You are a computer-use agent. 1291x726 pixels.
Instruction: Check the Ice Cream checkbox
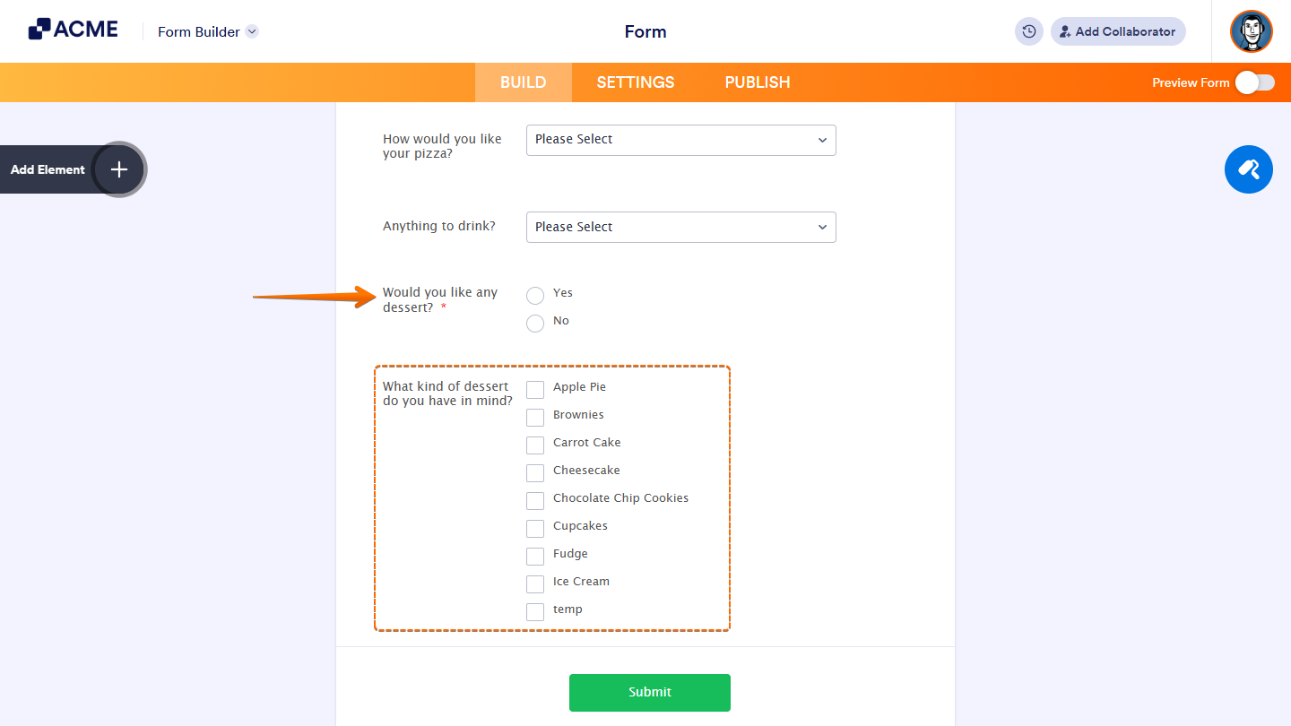pyautogui.click(x=535, y=583)
